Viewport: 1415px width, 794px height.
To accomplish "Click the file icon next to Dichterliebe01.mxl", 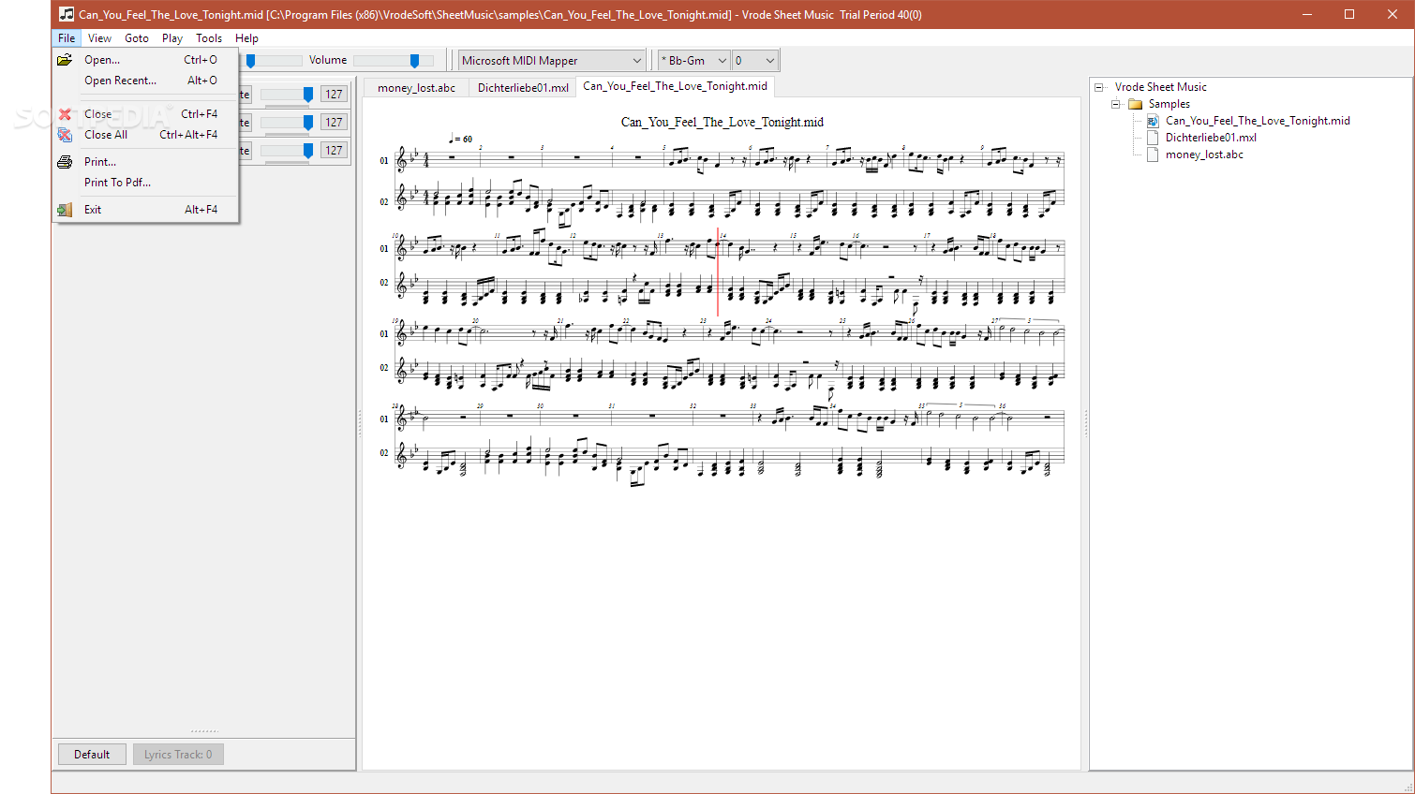I will (x=1153, y=138).
